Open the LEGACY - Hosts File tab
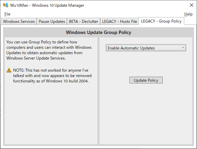The image size is (197, 149). [x=119, y=22]
